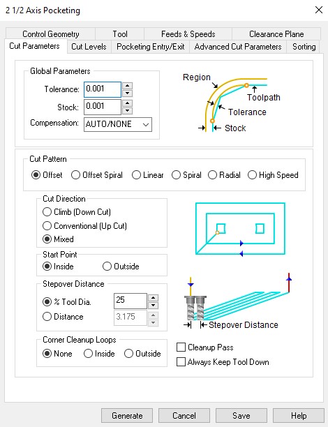Enable the Cleanup Pass checkbox

pos(205,347)
